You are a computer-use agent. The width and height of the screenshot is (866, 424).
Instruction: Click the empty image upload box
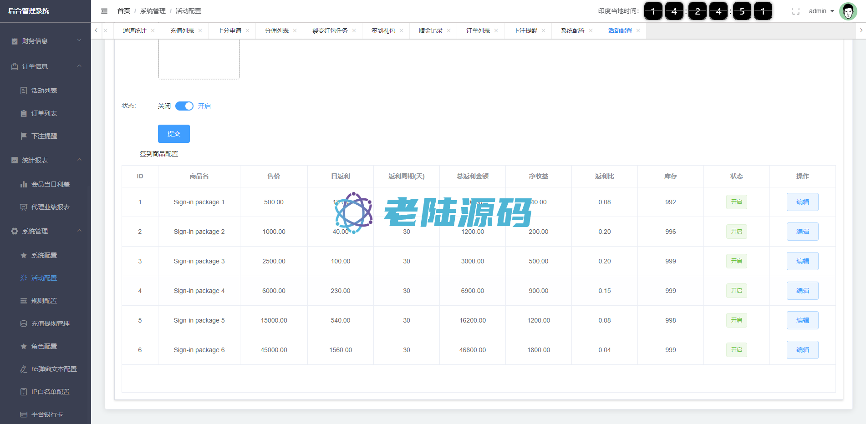click(x=199, y=59)
